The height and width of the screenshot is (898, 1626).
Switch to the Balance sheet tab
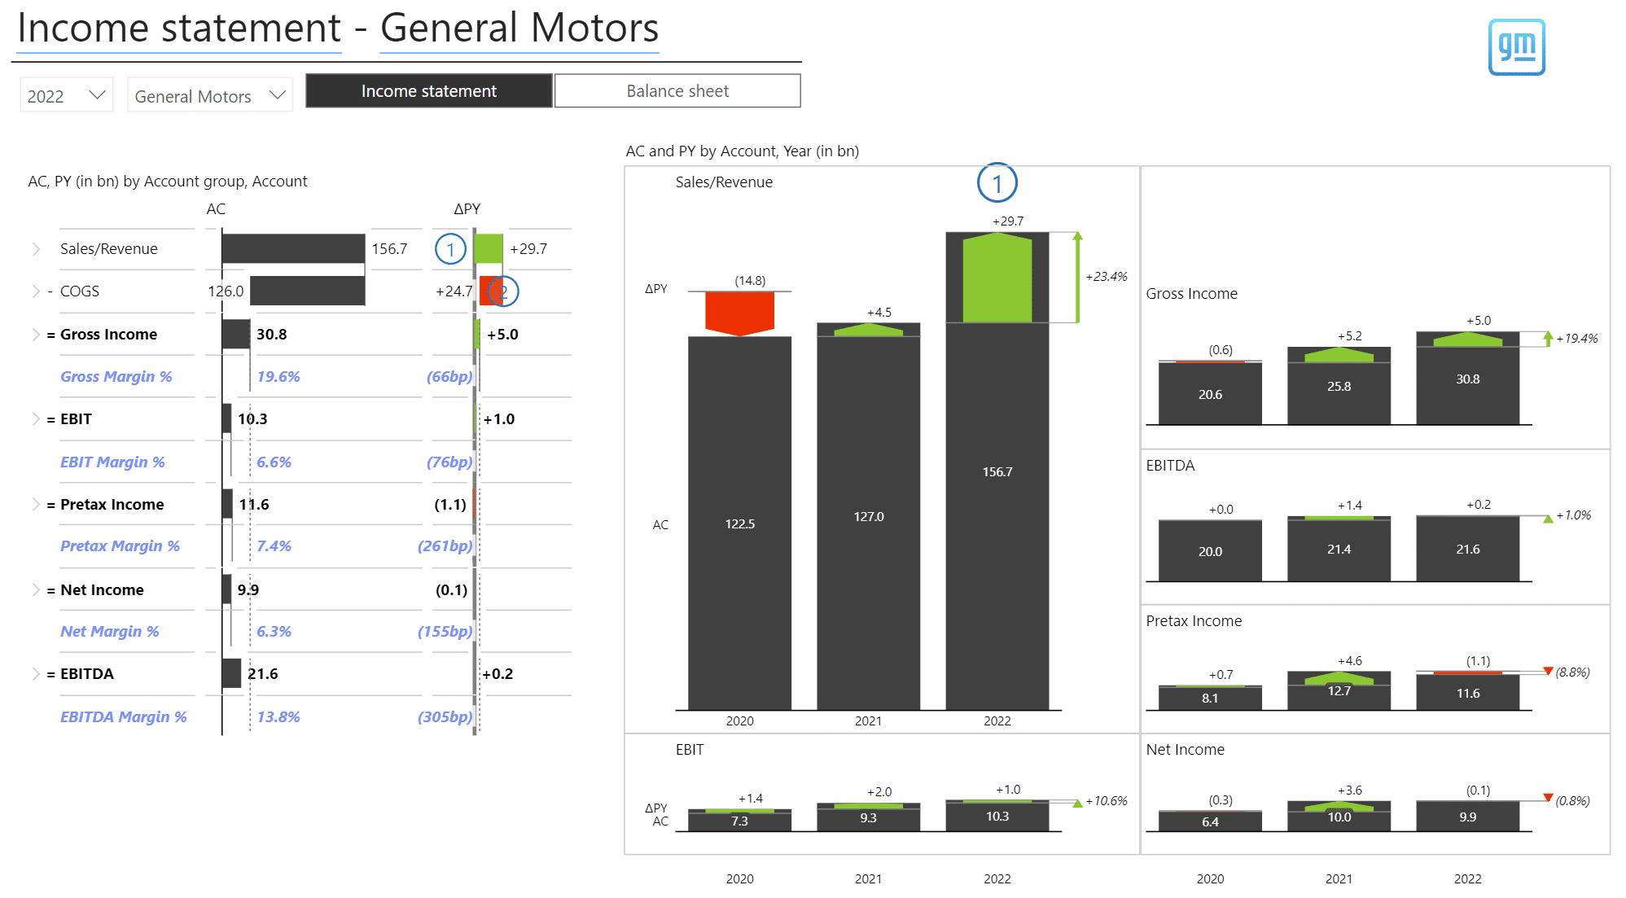pos(677,90)
